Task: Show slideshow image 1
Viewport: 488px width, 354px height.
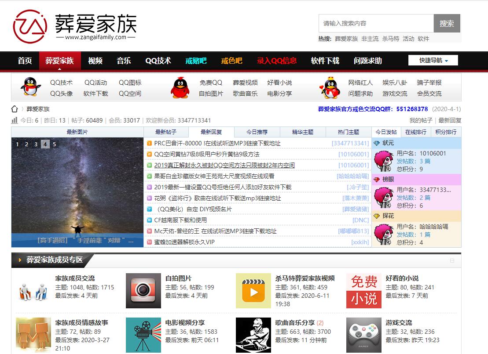Action: 18,144
